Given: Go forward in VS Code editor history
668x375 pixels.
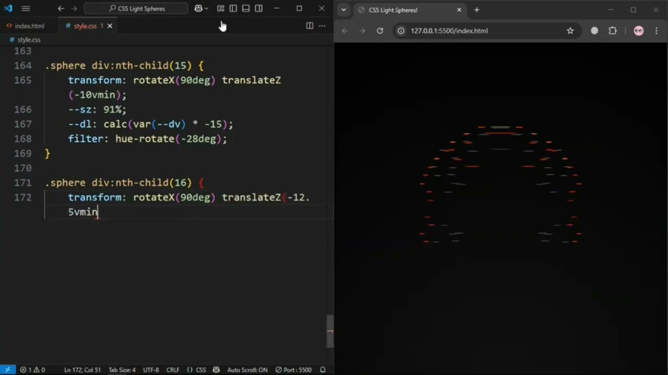Looking at the screenshot, I should [x=74, y=8].
